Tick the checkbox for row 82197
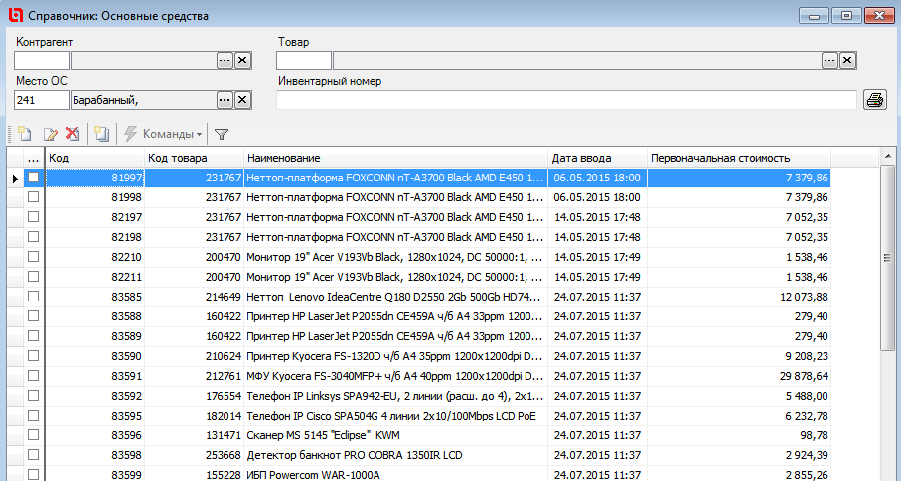 tap(34, 217)
